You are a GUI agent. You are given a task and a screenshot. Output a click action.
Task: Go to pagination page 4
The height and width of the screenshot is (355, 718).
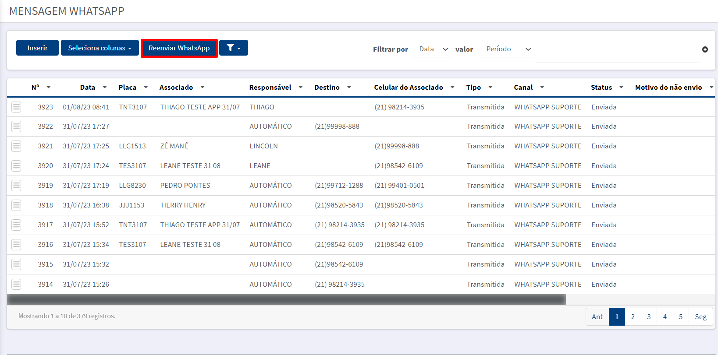coord(665,316)
